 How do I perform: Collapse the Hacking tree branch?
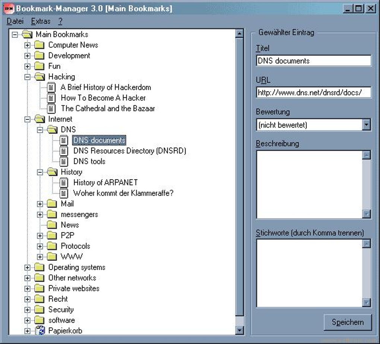[x=27, y=76]
